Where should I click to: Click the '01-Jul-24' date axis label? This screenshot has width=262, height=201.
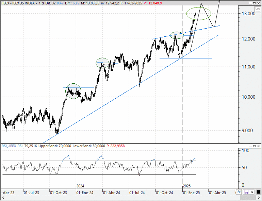(x=137, y=192)
